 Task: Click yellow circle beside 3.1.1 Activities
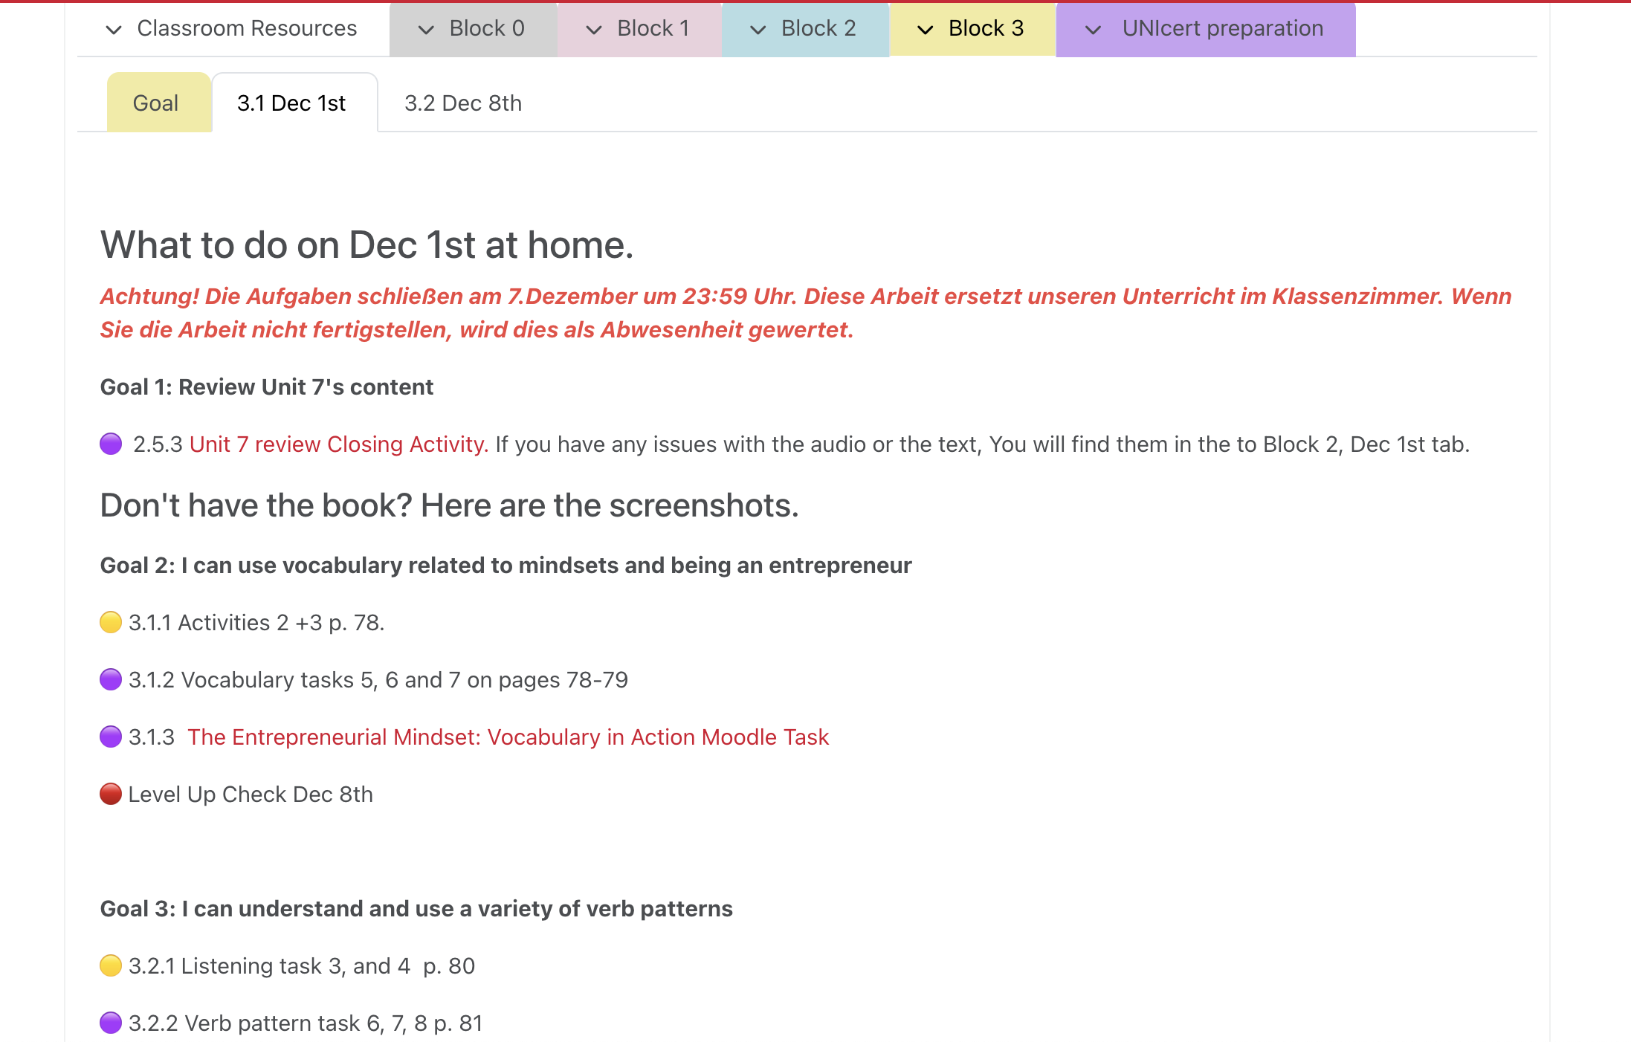[111, 622]
